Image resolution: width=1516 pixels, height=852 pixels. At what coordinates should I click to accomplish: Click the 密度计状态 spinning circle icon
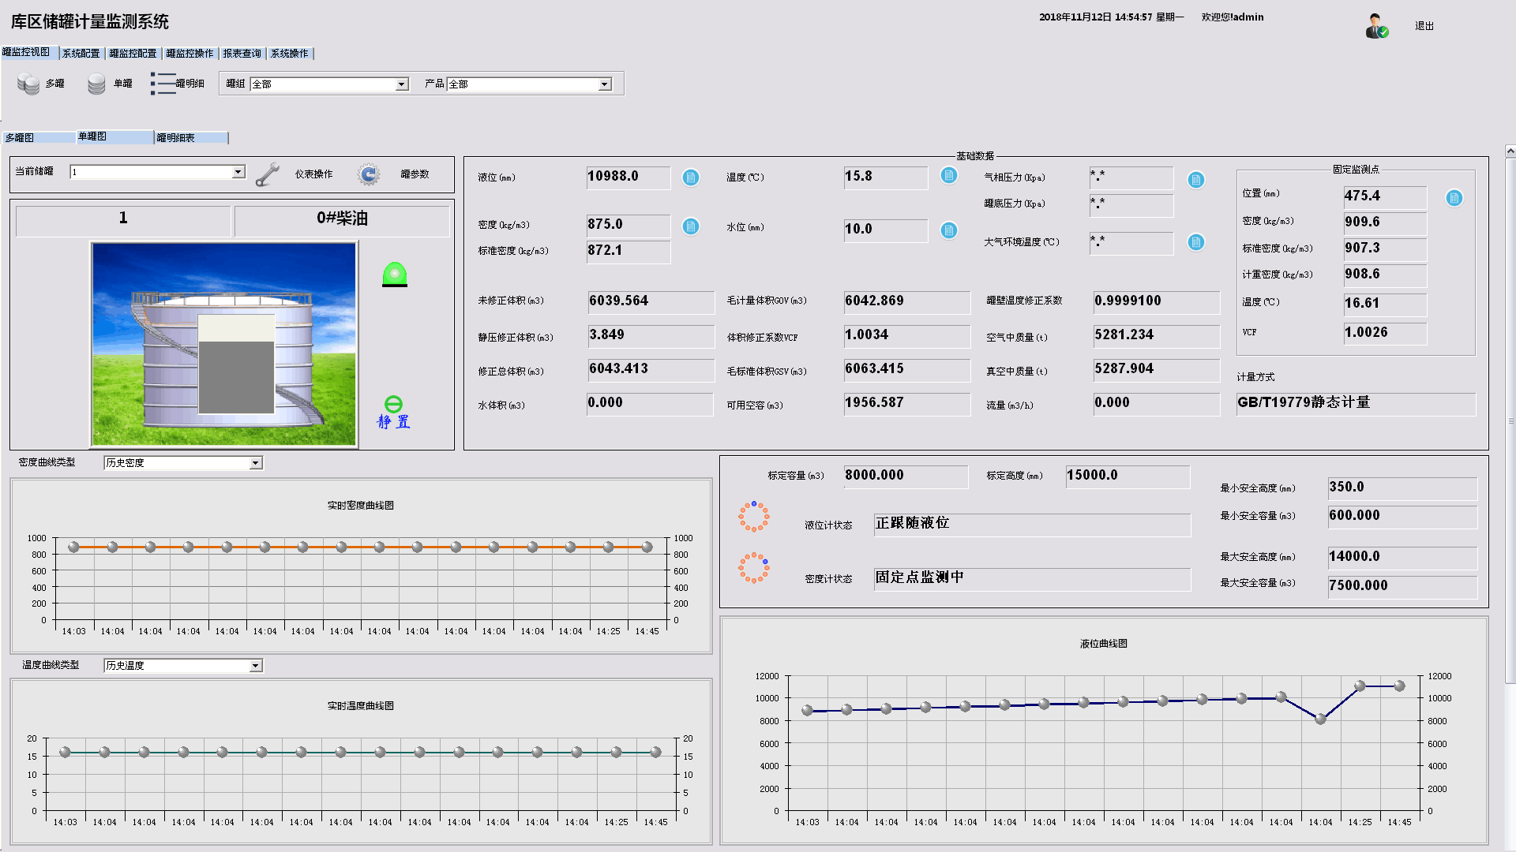click(753, 568)
